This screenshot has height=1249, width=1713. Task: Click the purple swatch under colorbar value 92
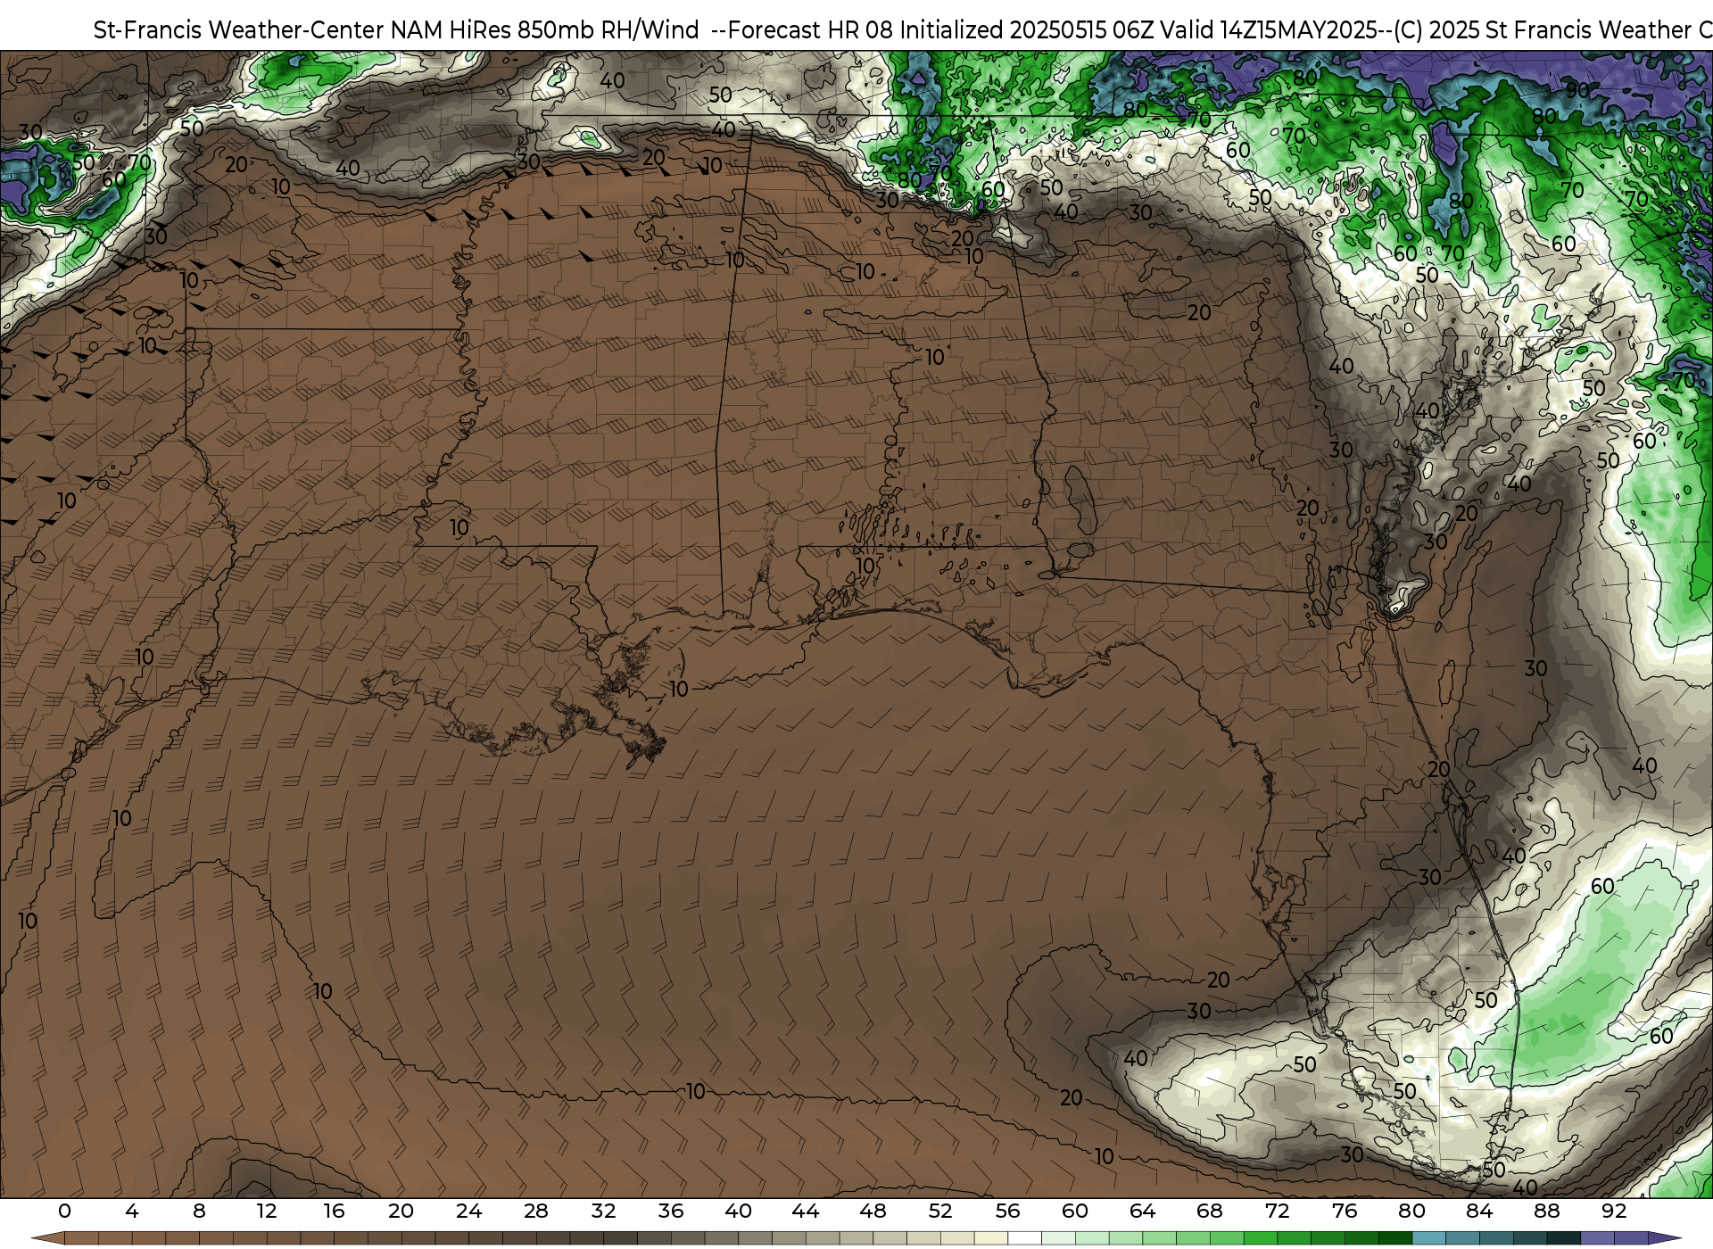coord(1631,1238)
